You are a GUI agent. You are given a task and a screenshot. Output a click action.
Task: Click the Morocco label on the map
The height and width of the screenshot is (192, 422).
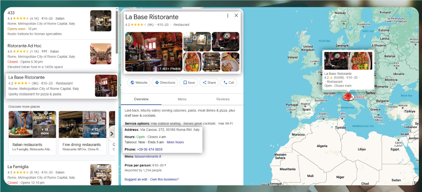pyautogui.click(x=298, y=135)
